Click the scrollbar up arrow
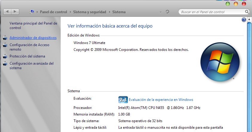Screen dimensions: 252x132 (249, 19)
